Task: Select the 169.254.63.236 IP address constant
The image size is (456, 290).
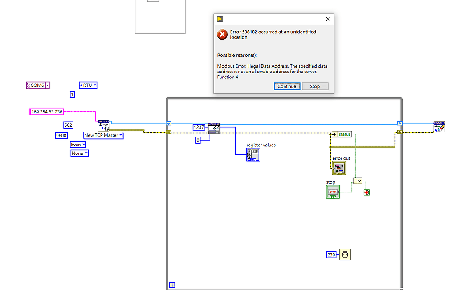Action: [46, 111]
